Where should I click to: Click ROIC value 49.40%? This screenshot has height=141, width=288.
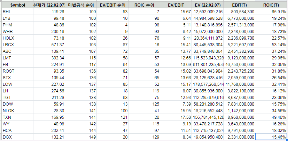(x=271, y=117)
